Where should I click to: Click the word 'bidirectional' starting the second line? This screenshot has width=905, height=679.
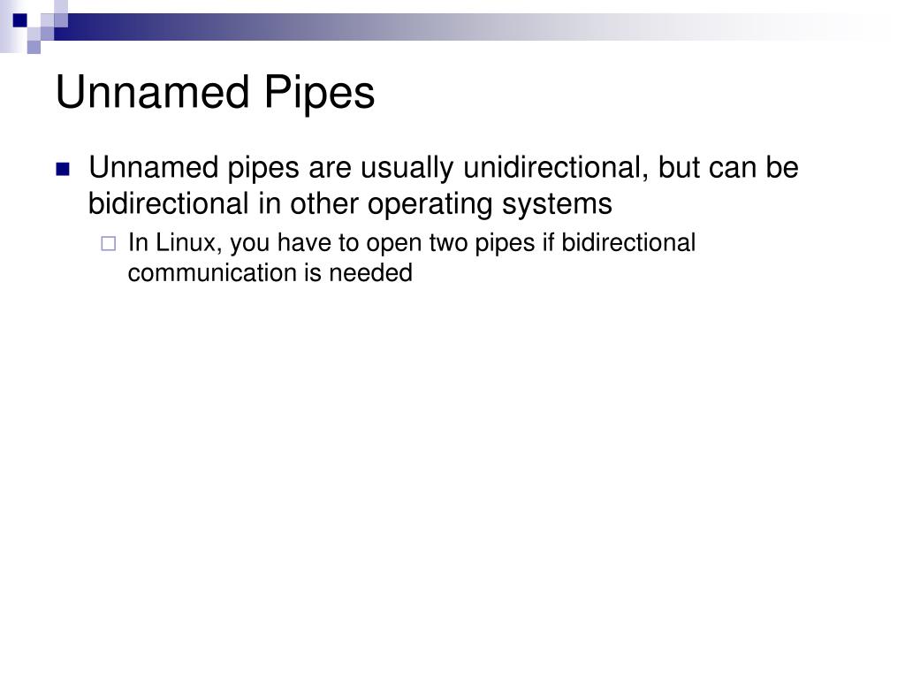click(x=168, y=204)
